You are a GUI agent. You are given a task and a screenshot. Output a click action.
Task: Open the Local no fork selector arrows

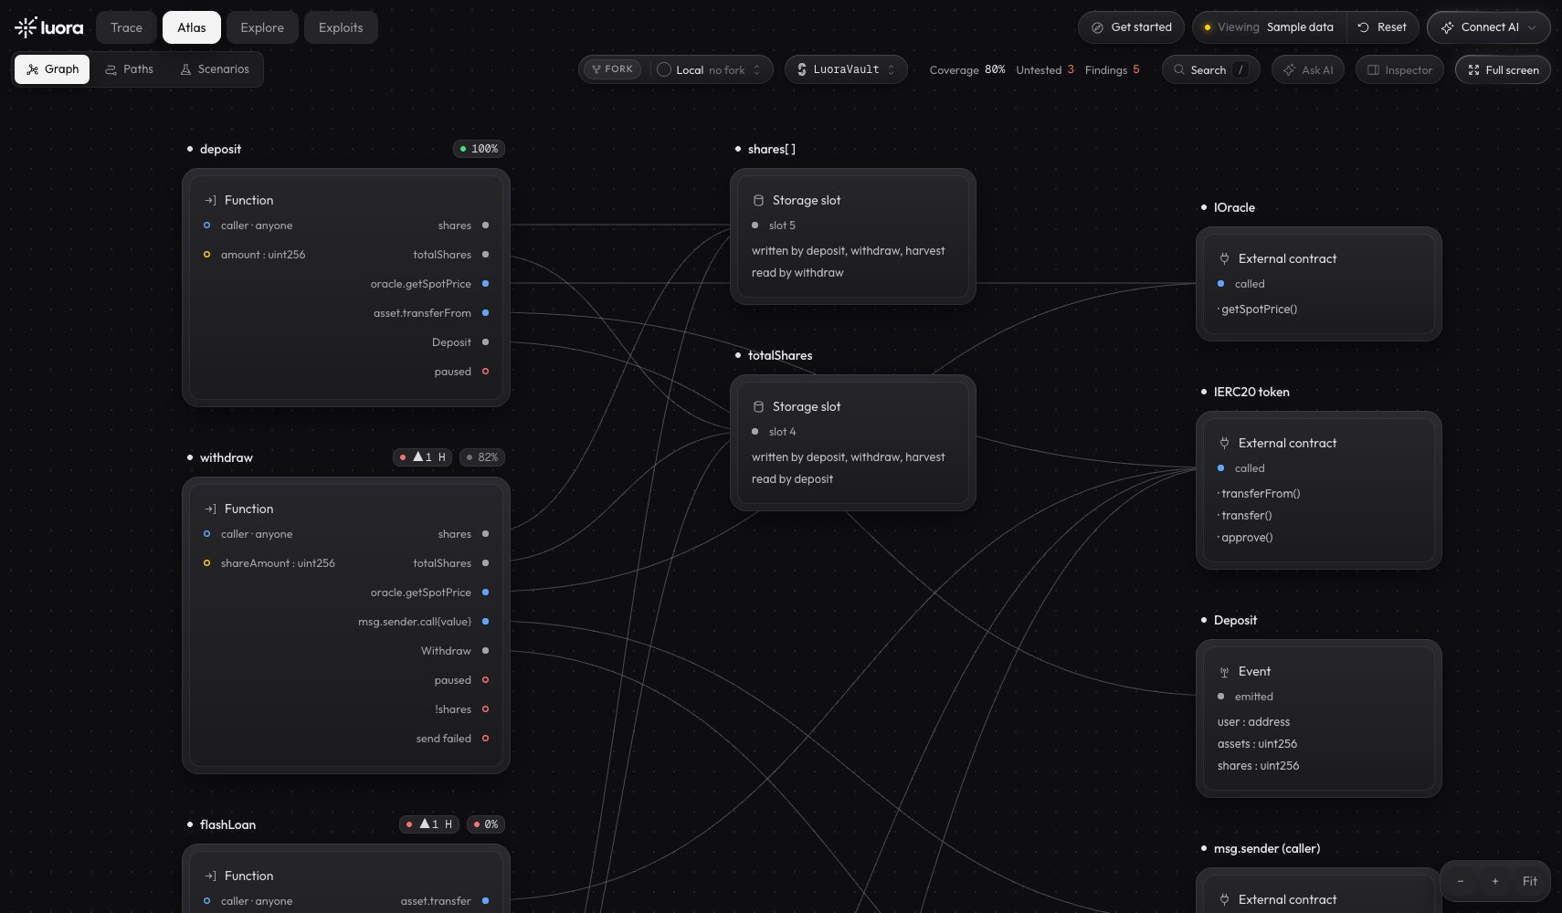coord(756,69)
